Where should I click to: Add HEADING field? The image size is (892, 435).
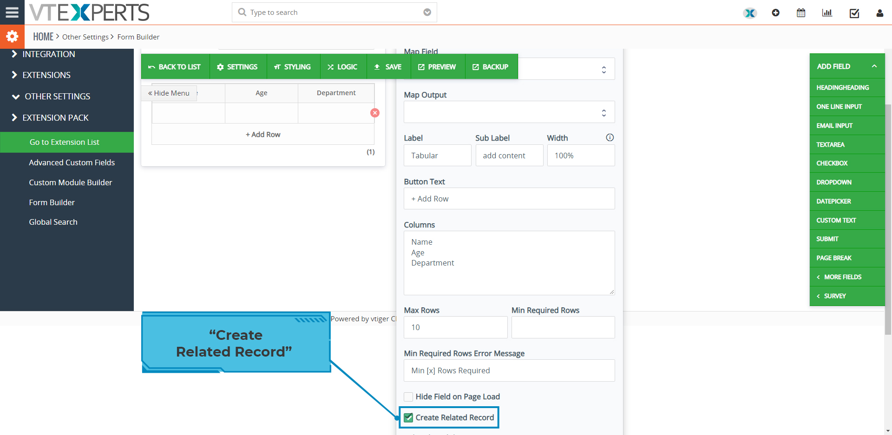pos(847,88)
